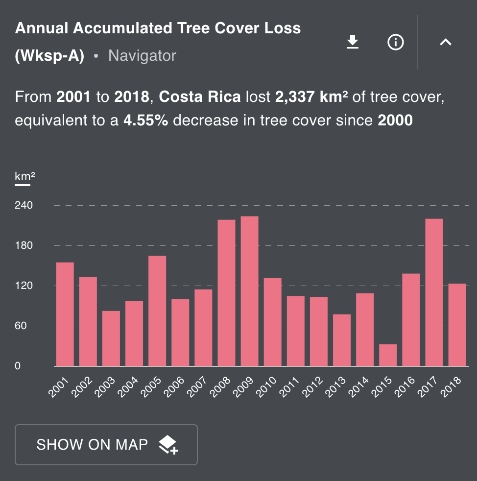
Task: Select the shortest bar for 2015
Action: pos(388,355)
